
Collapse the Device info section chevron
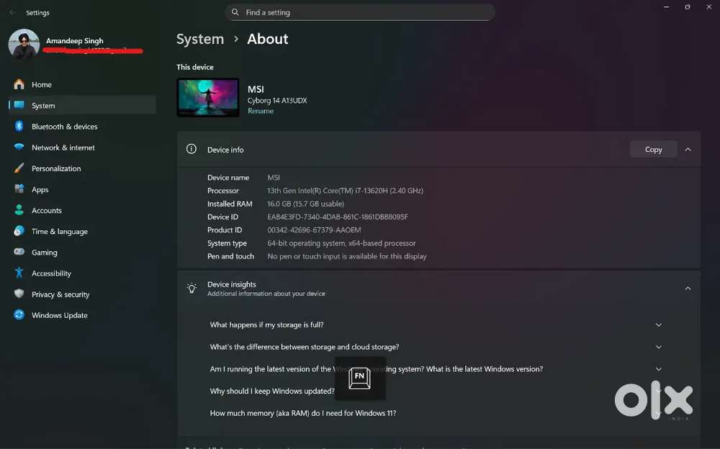coord(688,150)
